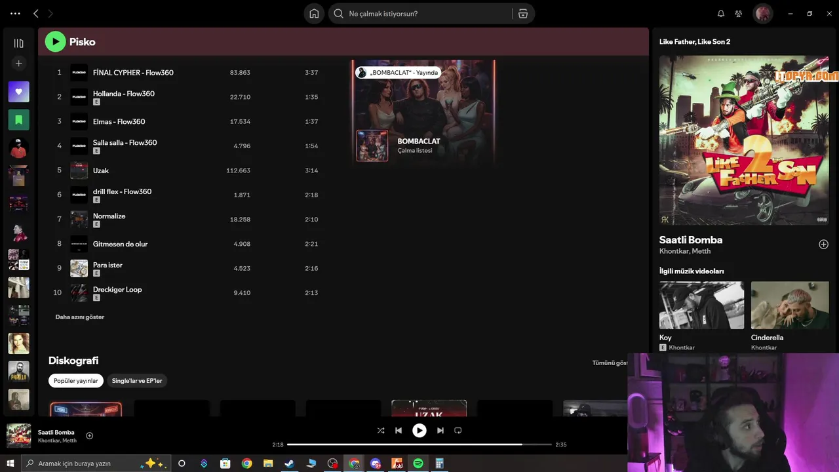
Task: Open Khontkar, Metth artist link in player bar
Action: (x=57, y=441)
